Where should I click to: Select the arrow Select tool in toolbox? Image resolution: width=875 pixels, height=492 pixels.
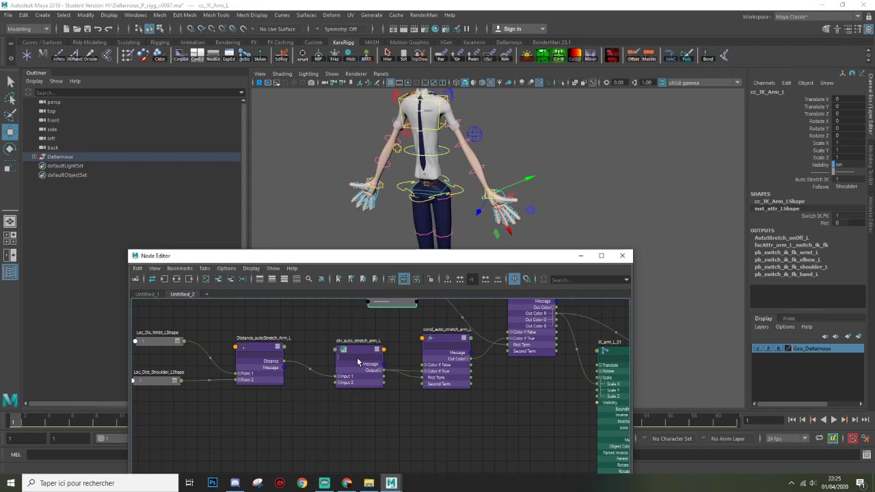(x=10, y=82)
